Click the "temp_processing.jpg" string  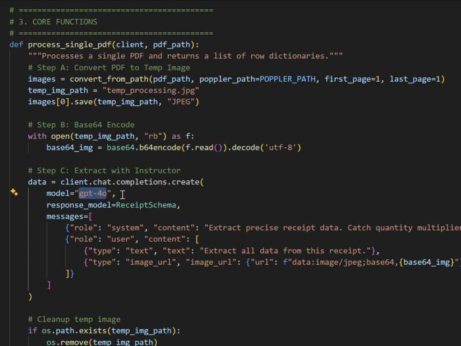[151, 90]
